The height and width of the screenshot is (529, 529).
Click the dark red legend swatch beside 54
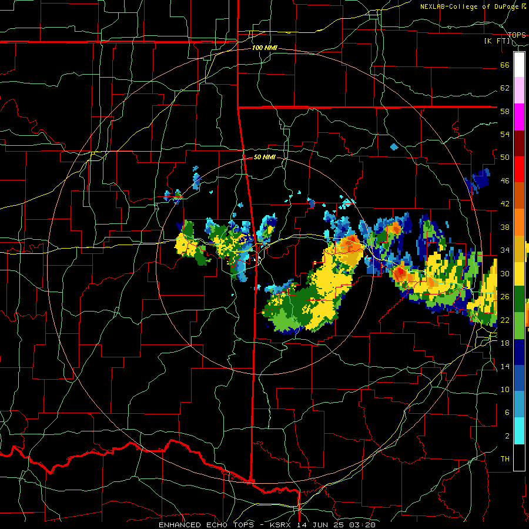[x=519, y=143]
